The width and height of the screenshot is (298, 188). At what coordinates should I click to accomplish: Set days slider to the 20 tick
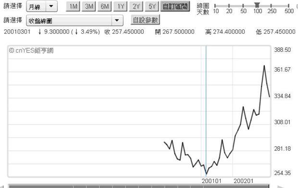pyautogui.click(x=229, y=6)
